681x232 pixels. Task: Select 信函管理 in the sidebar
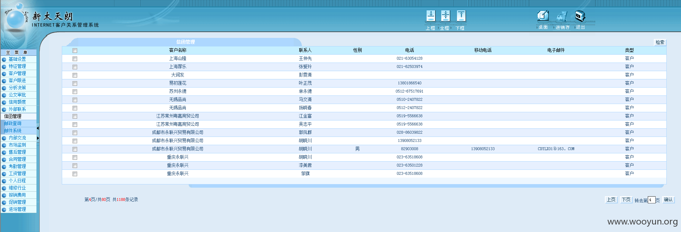click(13, 116)
